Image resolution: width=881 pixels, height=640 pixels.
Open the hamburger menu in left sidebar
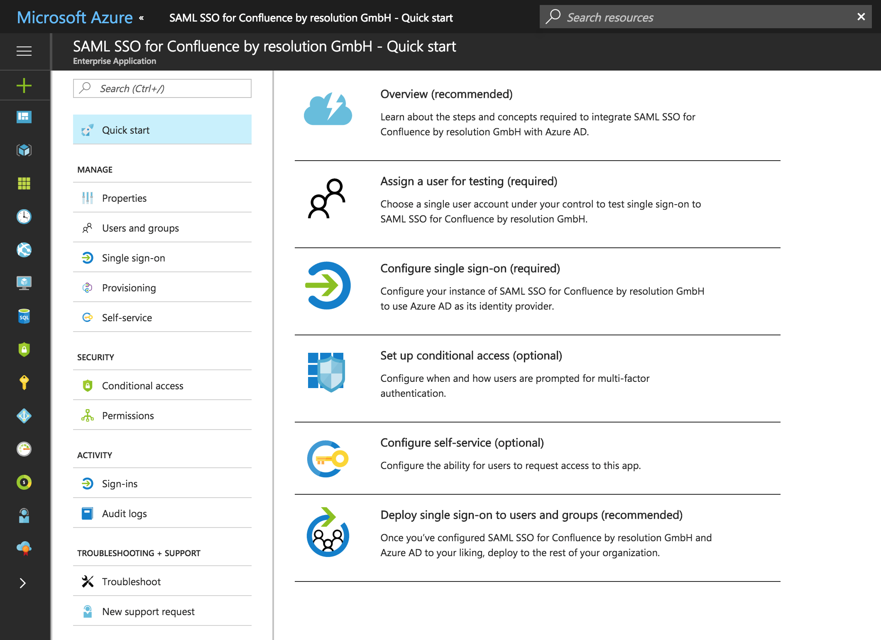pyautogui.click(x=24, y=51)
